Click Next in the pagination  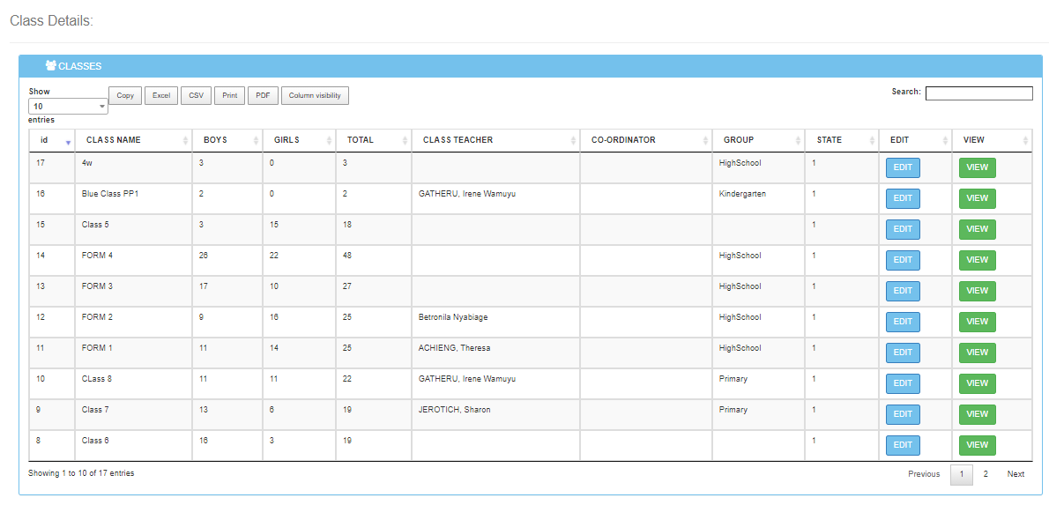tap(1016, 474)
